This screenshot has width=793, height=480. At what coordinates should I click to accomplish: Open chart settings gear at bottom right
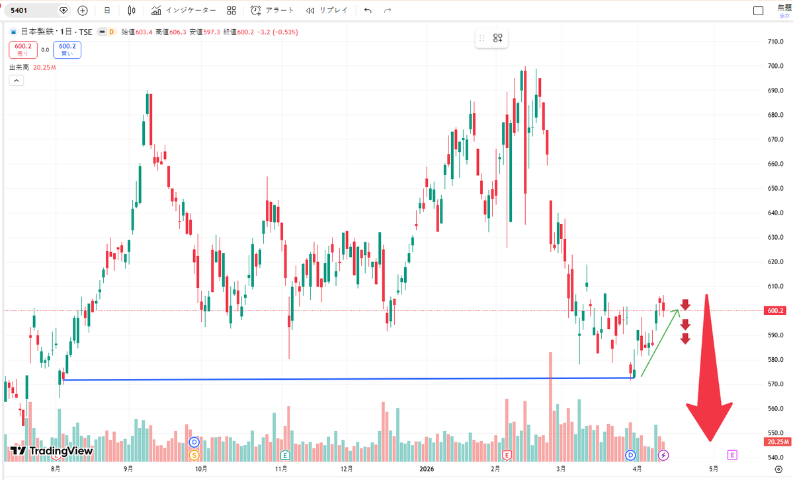point(778,469)
